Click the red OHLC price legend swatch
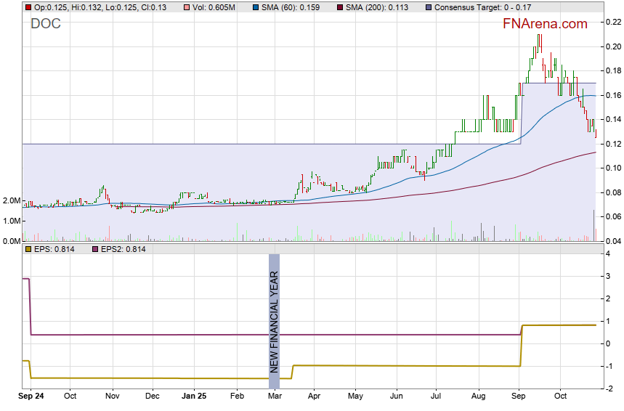Screen dimensions: 624x411 point(28,7)
